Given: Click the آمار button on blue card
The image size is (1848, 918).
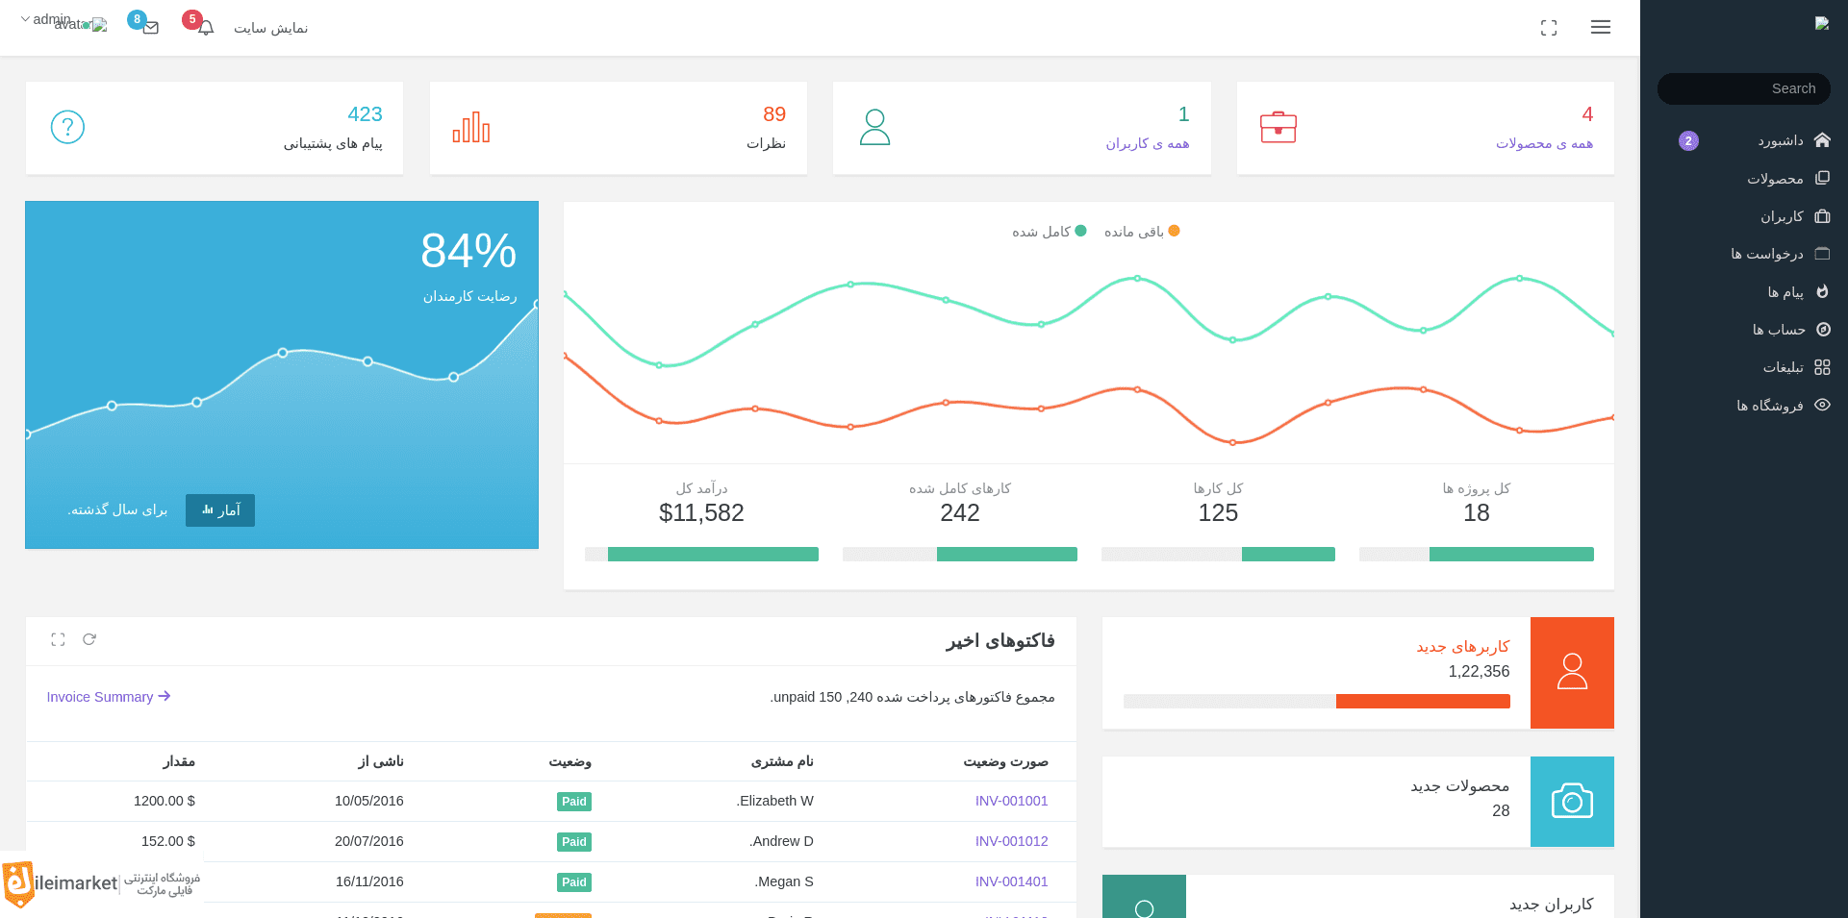Looking at the screenshot, I should click(220, 510).
